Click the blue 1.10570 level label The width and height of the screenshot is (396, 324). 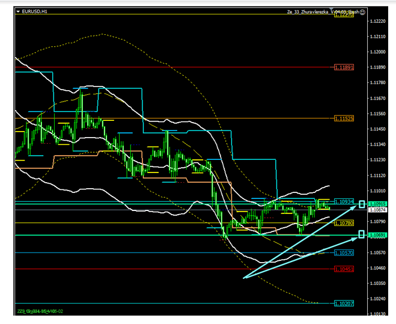344,253
